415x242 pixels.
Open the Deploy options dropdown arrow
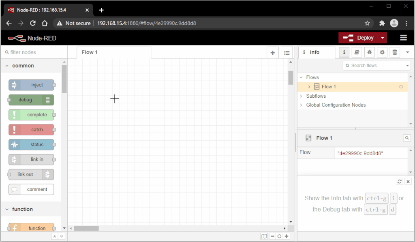tap(383, 38)
